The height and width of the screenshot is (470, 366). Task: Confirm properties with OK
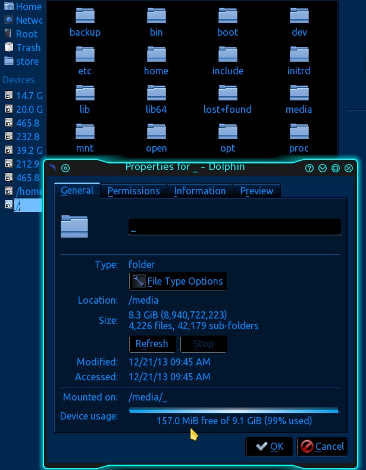tap(269, 446)
